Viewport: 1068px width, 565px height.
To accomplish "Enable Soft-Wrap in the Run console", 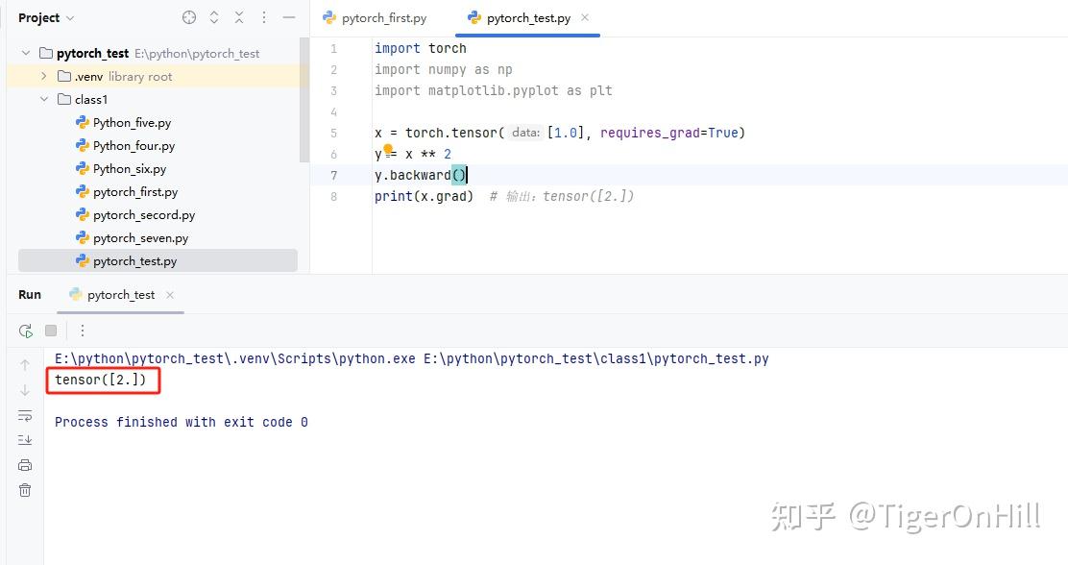I will 24,416.
